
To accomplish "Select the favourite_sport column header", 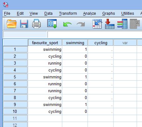I will [x=45, y=43].
